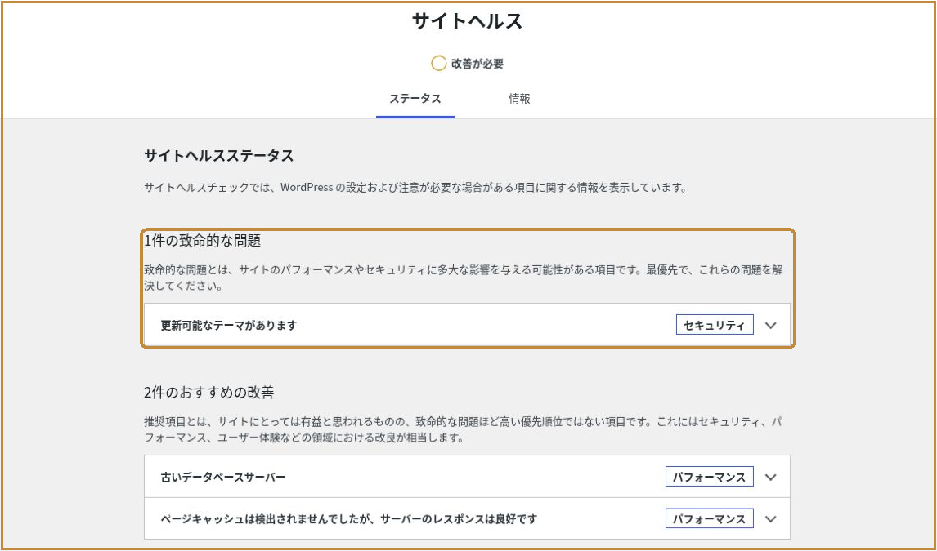Click the 2件のおすすめの改善 heading
Screen dimensions: 937x551
[x=209, y=393]
